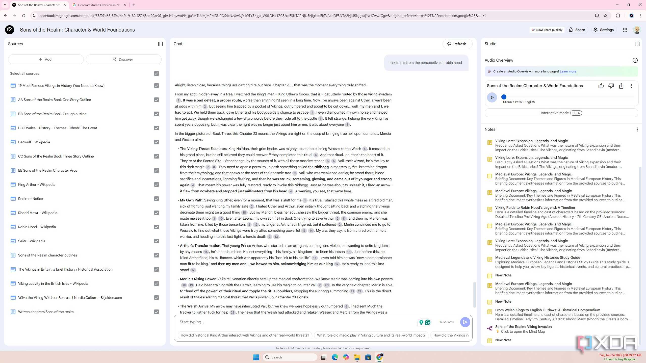Uncheck King Arthur - Wikipedia source

pos(157,185)
